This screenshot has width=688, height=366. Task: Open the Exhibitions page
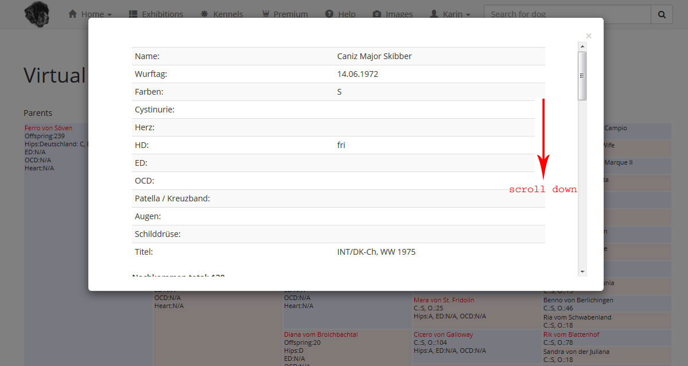pyautogui.click(x=156, y=14)
